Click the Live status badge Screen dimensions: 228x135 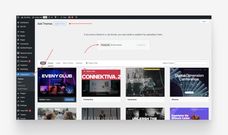point(45,17)
